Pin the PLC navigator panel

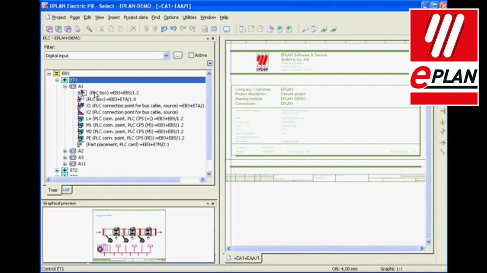208,38
